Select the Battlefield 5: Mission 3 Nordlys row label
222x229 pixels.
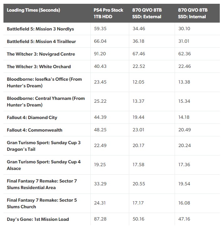40,29
